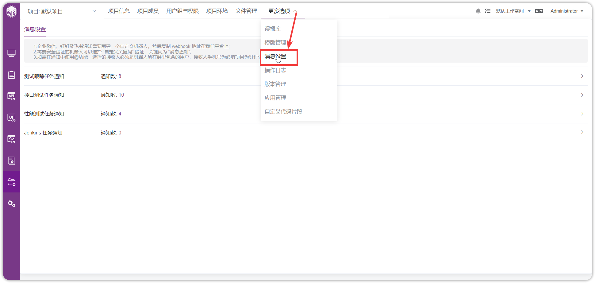Image resolution: width=595 pixels, height=283 pixels.
Task: Expand the 性能测试任务通知 row chevron
Action: tap(582, 114)
